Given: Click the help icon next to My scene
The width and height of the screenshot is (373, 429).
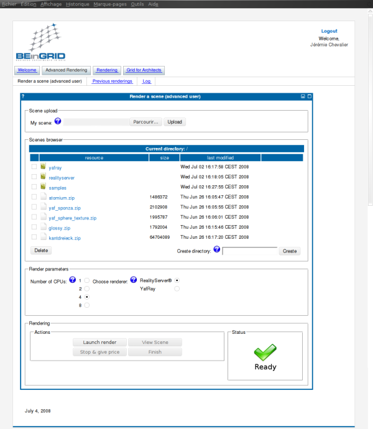Looking at the screenshot, I should pyautogui.click(x=58, y=121).
